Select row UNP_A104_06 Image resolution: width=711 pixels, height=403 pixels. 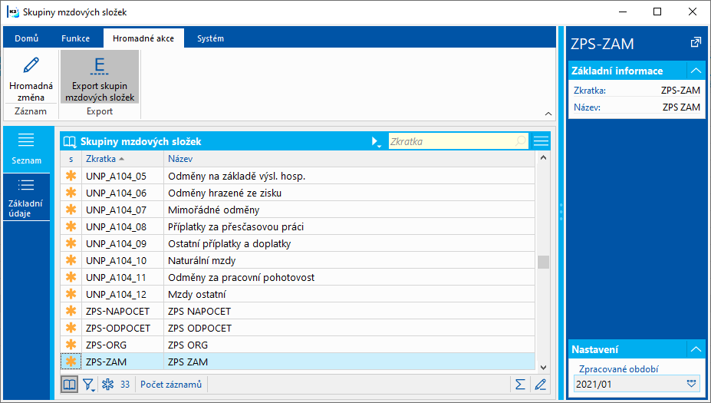(298, 193)
